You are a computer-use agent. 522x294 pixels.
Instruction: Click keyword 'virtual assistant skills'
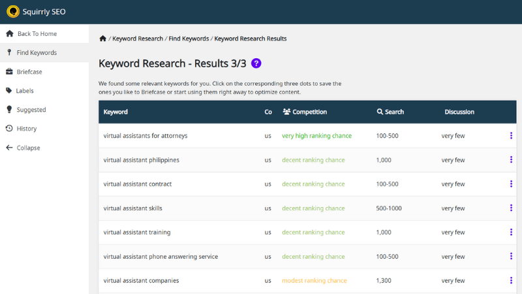tap(133, 208)
